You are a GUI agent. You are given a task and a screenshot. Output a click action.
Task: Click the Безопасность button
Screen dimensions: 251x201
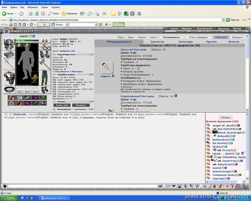coord(172,37)
